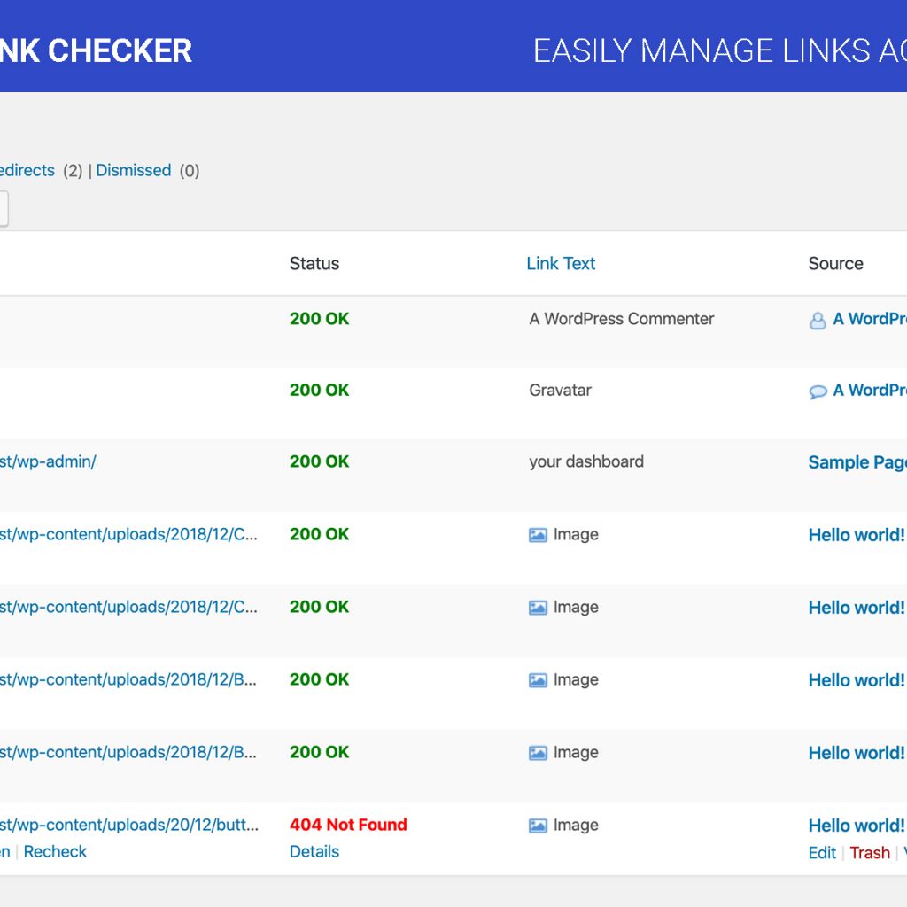This screenshot has height=907, width=907.
Task: Click the Status column header
Action: 314,263
